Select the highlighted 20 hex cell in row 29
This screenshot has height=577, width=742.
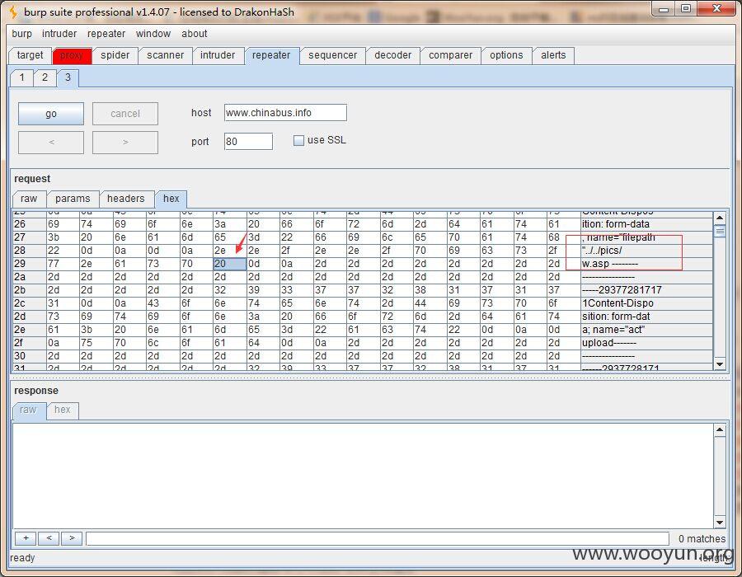[x=229, y=264]
